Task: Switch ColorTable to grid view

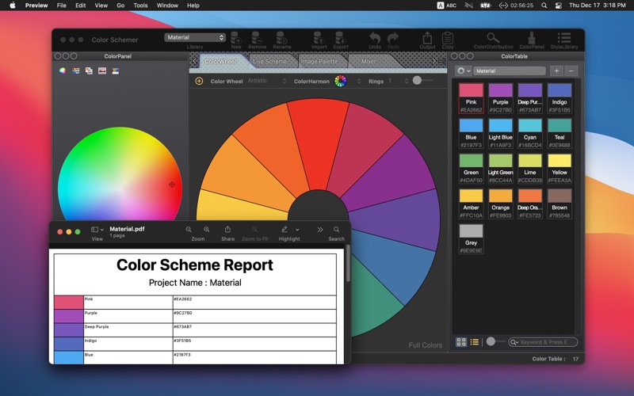Action: pos(461,342)
